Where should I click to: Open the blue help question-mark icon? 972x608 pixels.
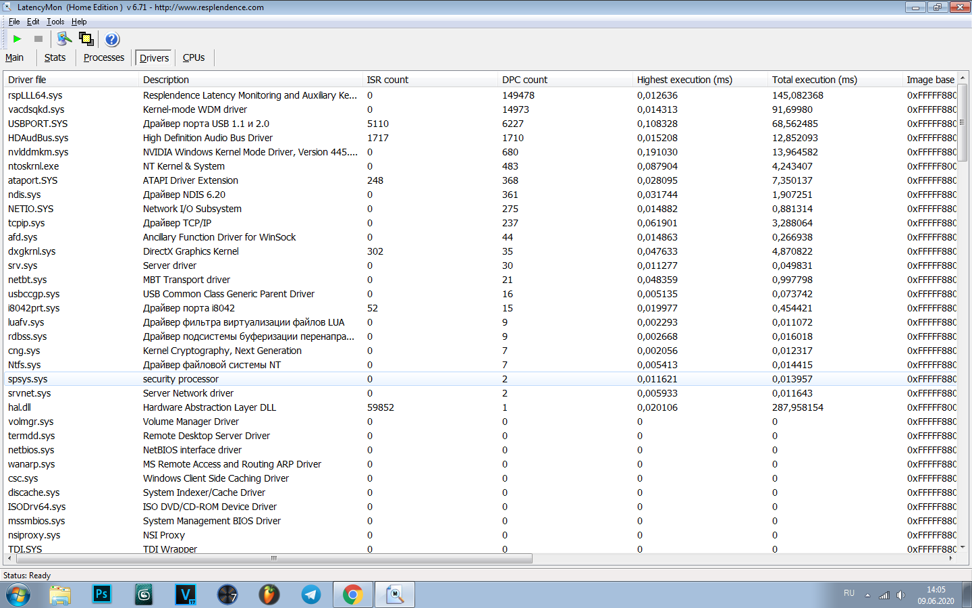click(x=112, y=39)
